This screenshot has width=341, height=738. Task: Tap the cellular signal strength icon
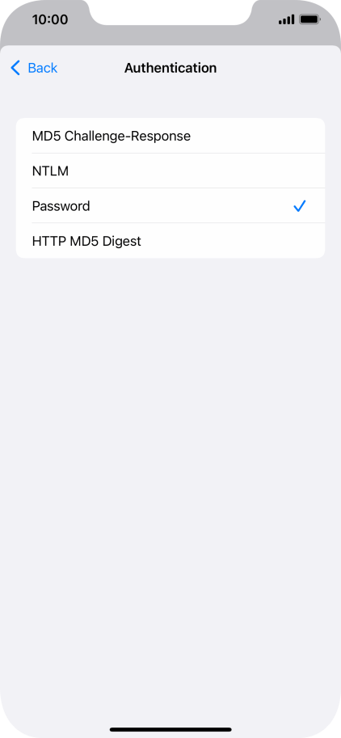pos(286,19)
